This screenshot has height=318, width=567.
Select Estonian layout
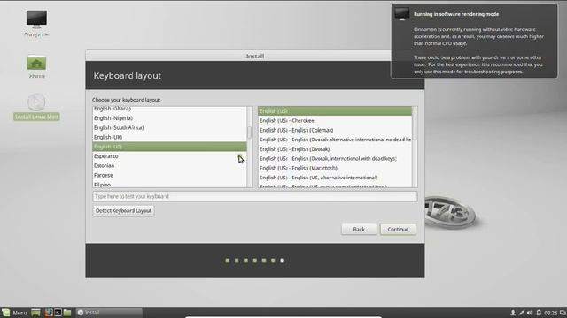pos(169,165)
